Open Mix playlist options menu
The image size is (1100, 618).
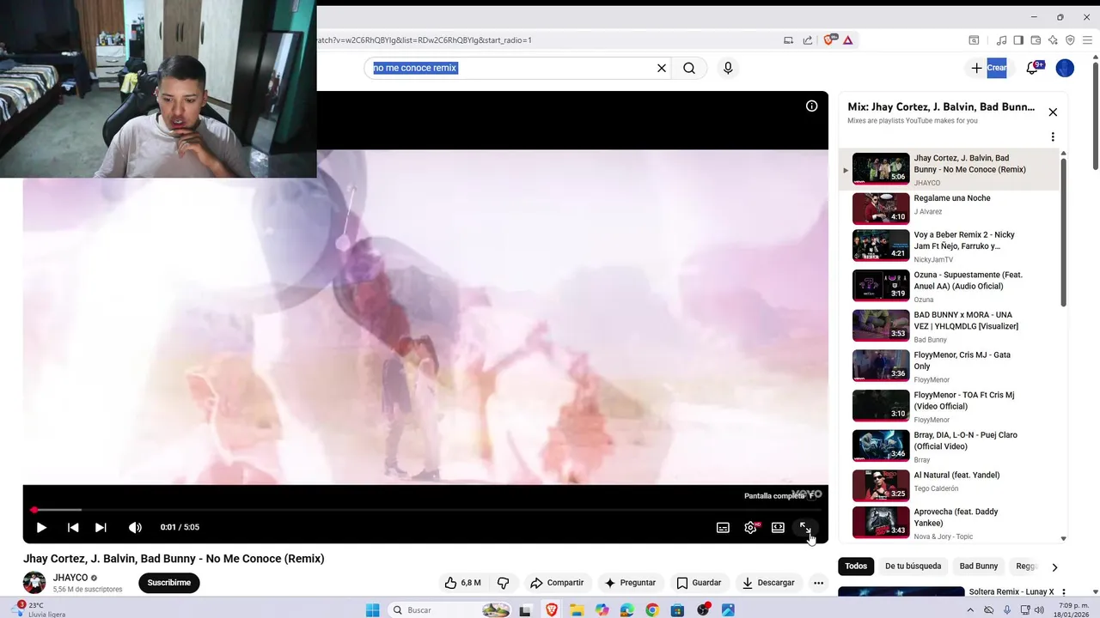point(1053,136)
